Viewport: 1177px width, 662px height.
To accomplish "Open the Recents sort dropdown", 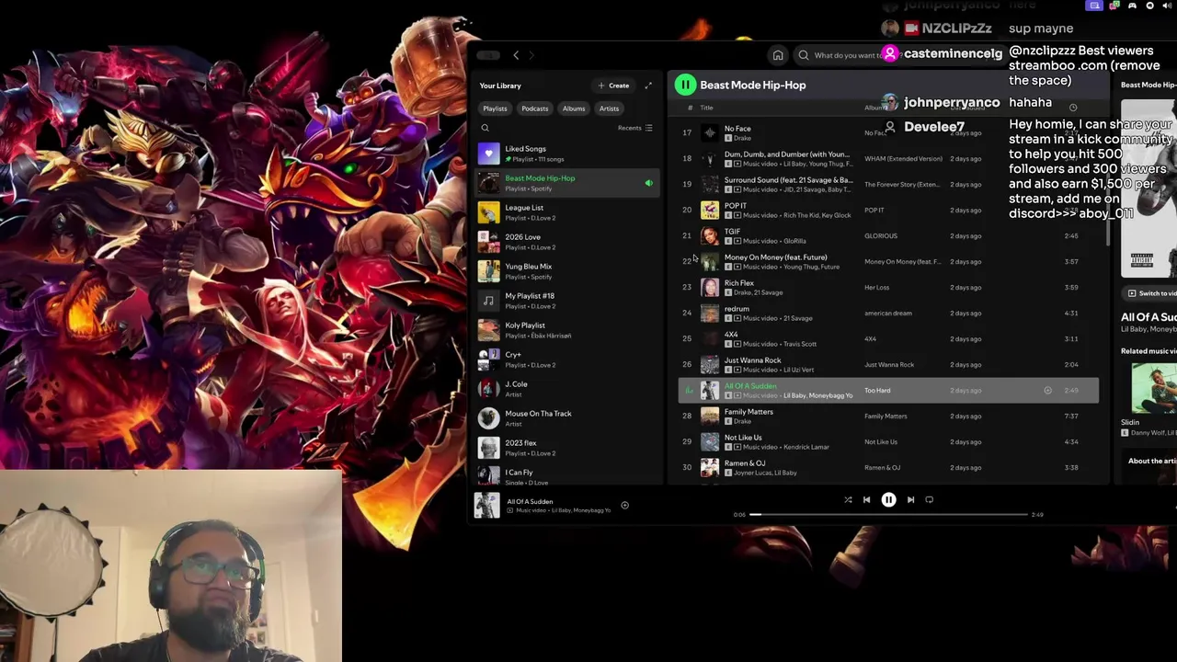I will pyautogui.click(x=635, y=128).
